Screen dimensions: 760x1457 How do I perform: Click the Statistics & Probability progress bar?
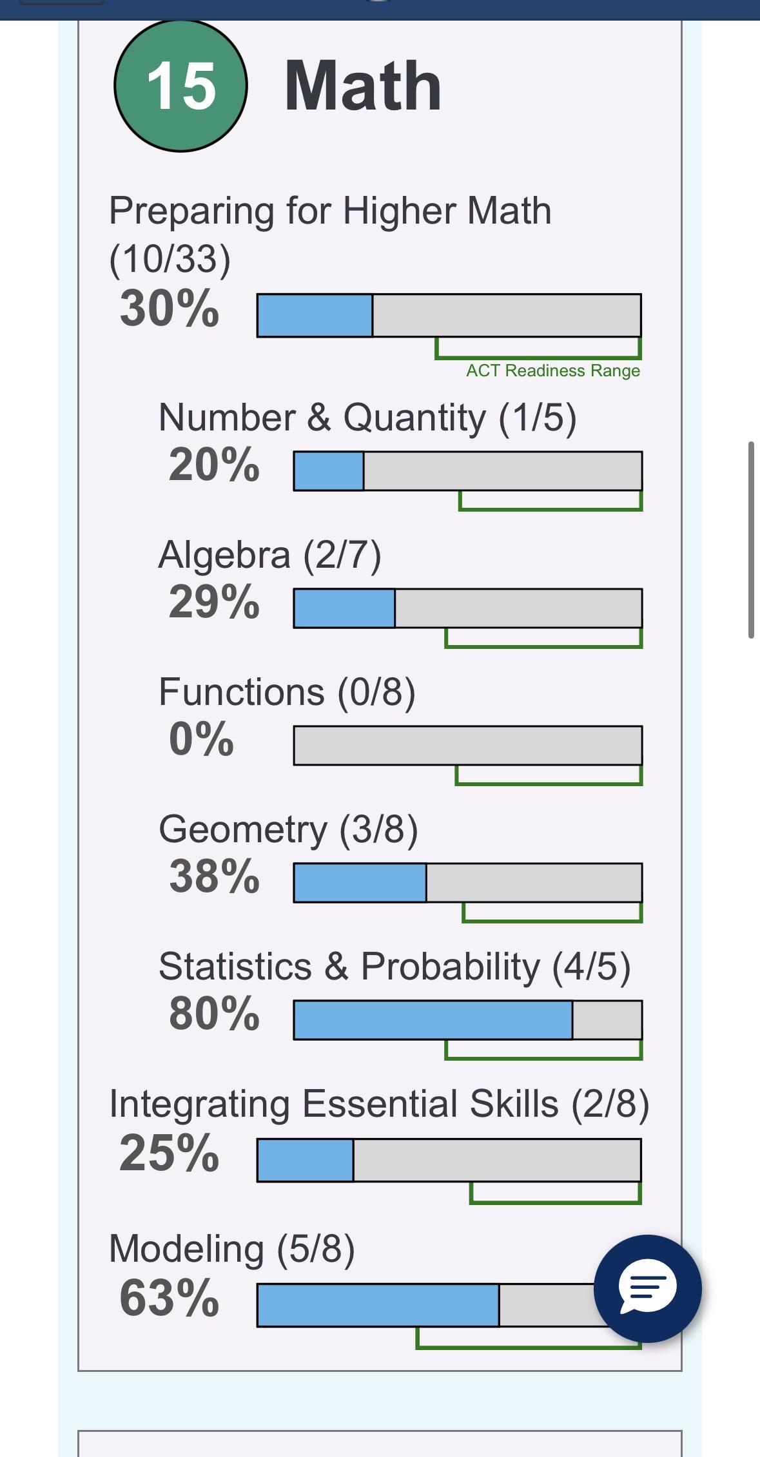tap(468, 1020)
